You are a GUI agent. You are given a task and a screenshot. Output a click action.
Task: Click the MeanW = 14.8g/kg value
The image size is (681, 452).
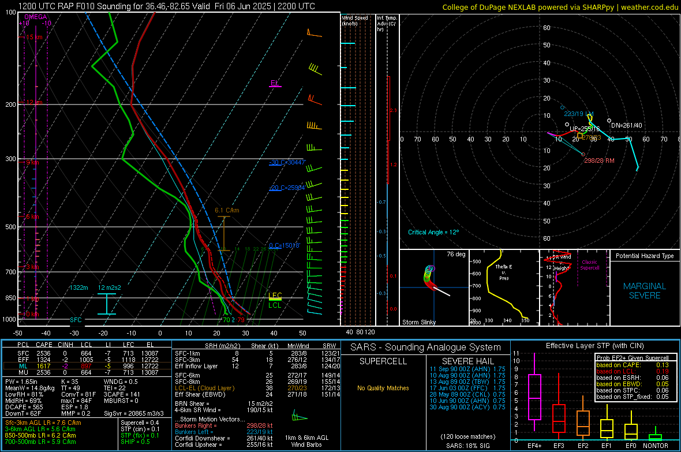pyautogui.click(x=30, y=388)
